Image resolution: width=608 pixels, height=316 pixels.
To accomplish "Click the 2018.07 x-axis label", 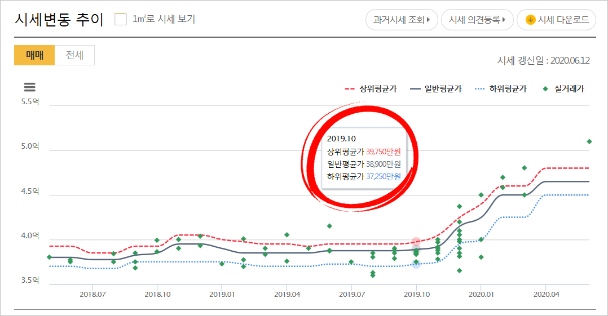I will (x=92, y=294).
